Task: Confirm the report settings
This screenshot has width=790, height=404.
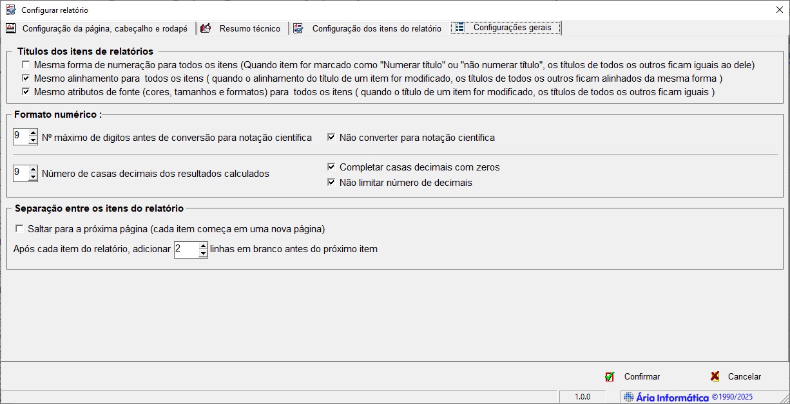Action: 632,377
